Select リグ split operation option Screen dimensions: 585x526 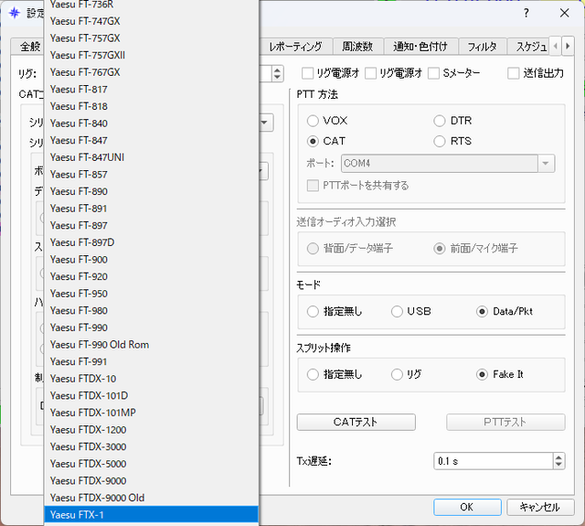click(397, 374)
